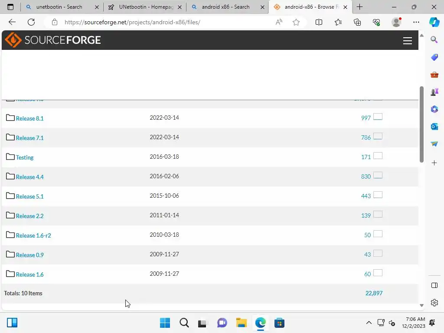
Task: Tick the checkbox for Release 1.6-r2
Action: [x=378, y=234]
